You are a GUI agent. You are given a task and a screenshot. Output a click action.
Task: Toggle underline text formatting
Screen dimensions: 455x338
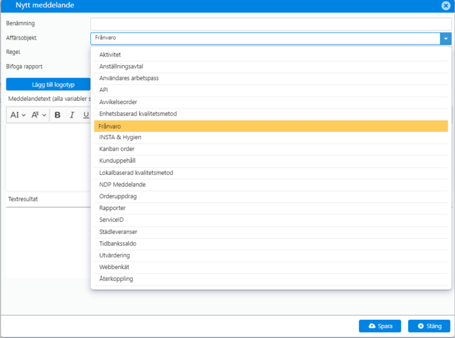(x=86, y=115)
